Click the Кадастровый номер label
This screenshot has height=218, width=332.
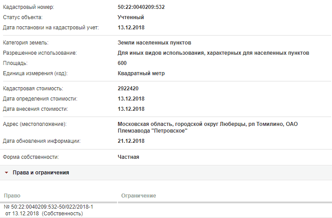(x=28, y=7)
